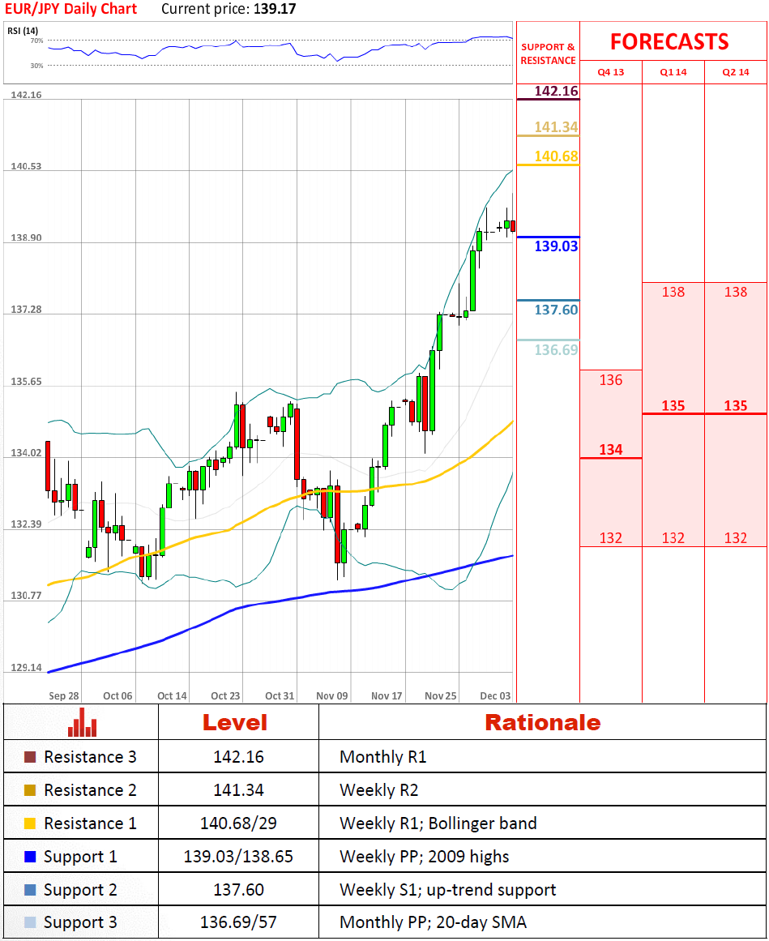Click the yellow Resistance 1 color square
Image resolution: width=769 pixels, height=941 pixels.
point(30,824)
